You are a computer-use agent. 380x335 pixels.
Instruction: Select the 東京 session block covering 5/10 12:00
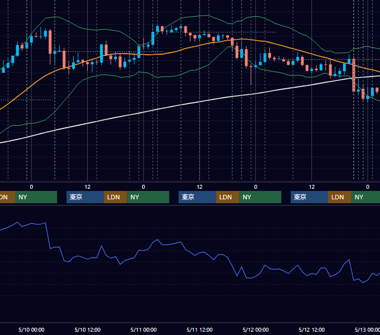85,197
